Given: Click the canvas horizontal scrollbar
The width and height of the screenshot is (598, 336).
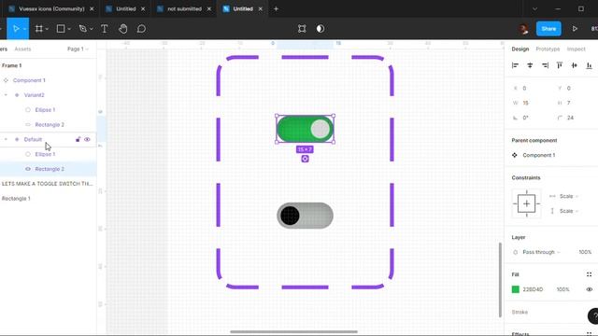Looking at the screenshot, I should pyautogui.click(x=293, y=332).
